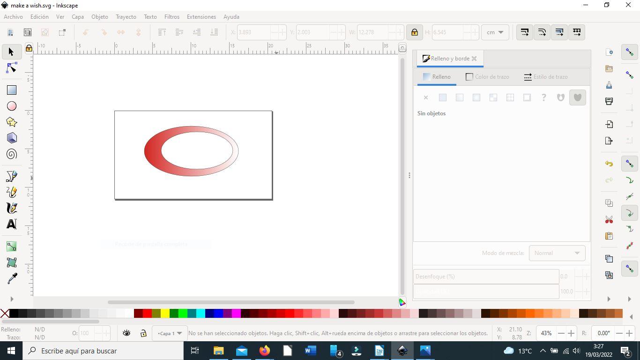Click the Undo icon in the command bar
Image resolution: width=640 pixels, height=360 pixels.
tap(609, 164)
